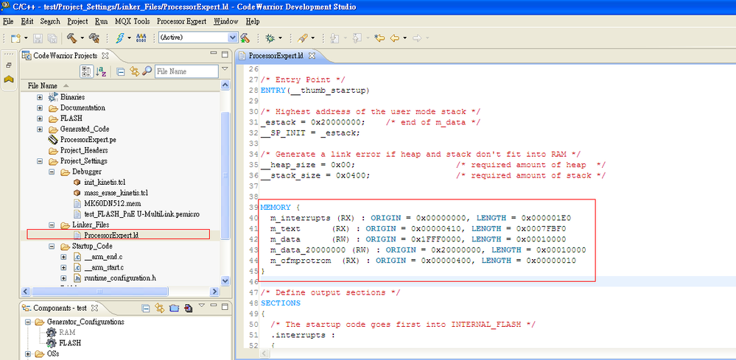Image resolution: width=736 pixels, height=360 pixels.
Task: Expand the OSs node in Components
Action: point(28,354)
